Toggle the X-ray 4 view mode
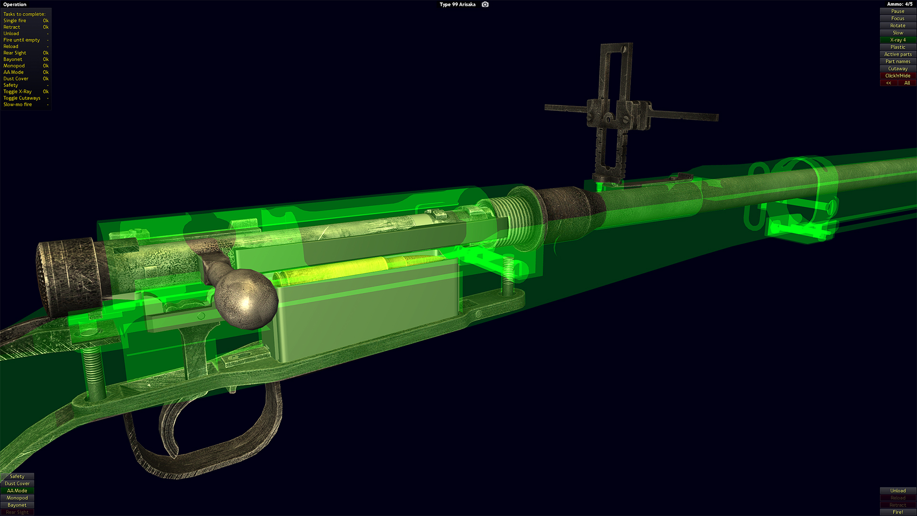The height and width of the screenshot is (516, 917). tap(897, 40)
